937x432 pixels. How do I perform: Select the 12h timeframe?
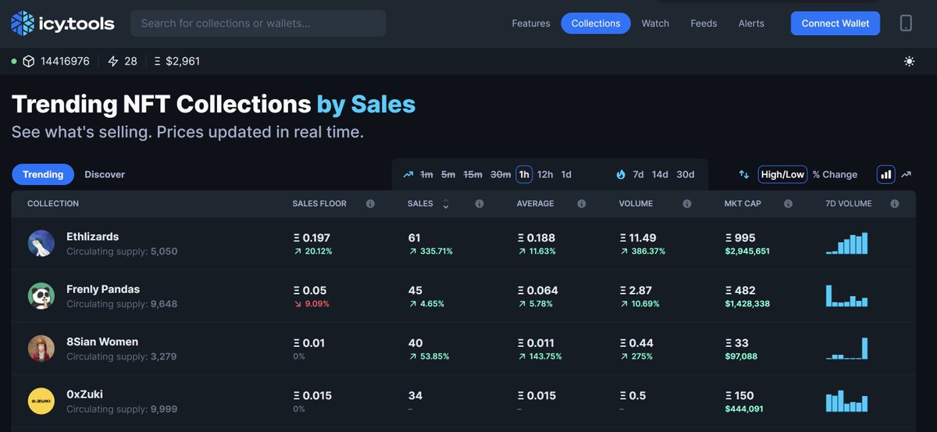[545, 174]
